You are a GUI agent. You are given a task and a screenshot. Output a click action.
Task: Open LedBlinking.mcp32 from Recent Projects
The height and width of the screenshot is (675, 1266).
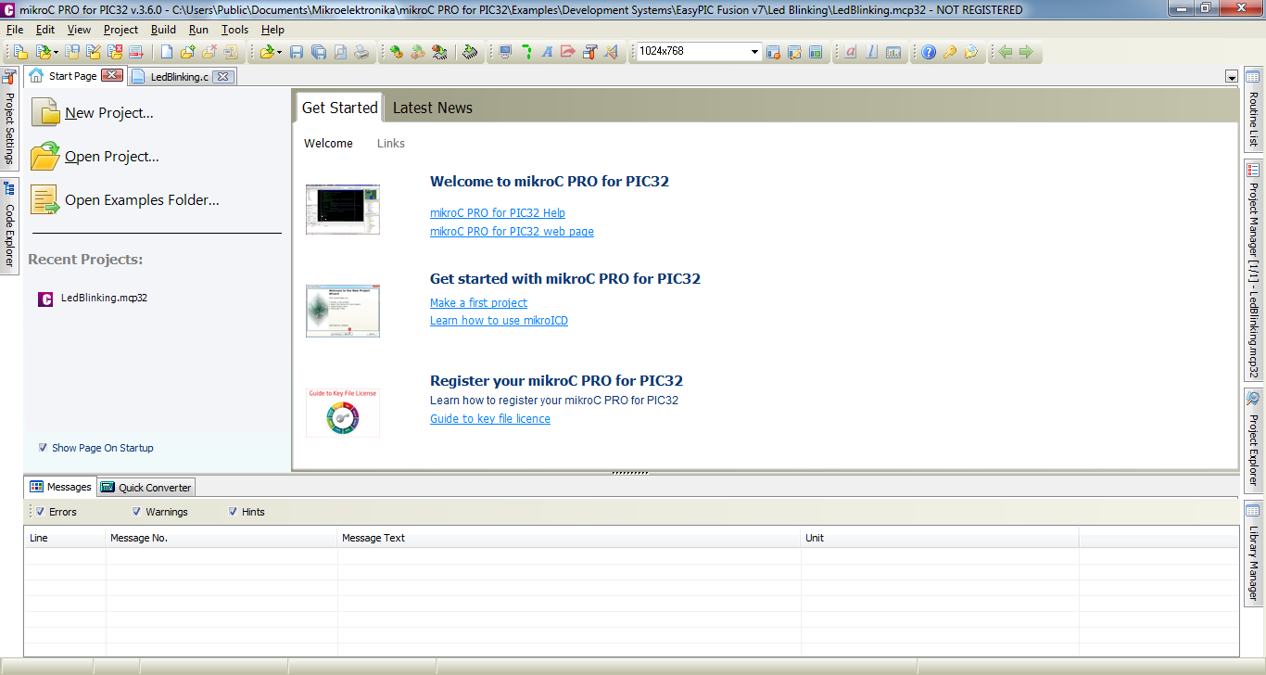coord(104,299)
